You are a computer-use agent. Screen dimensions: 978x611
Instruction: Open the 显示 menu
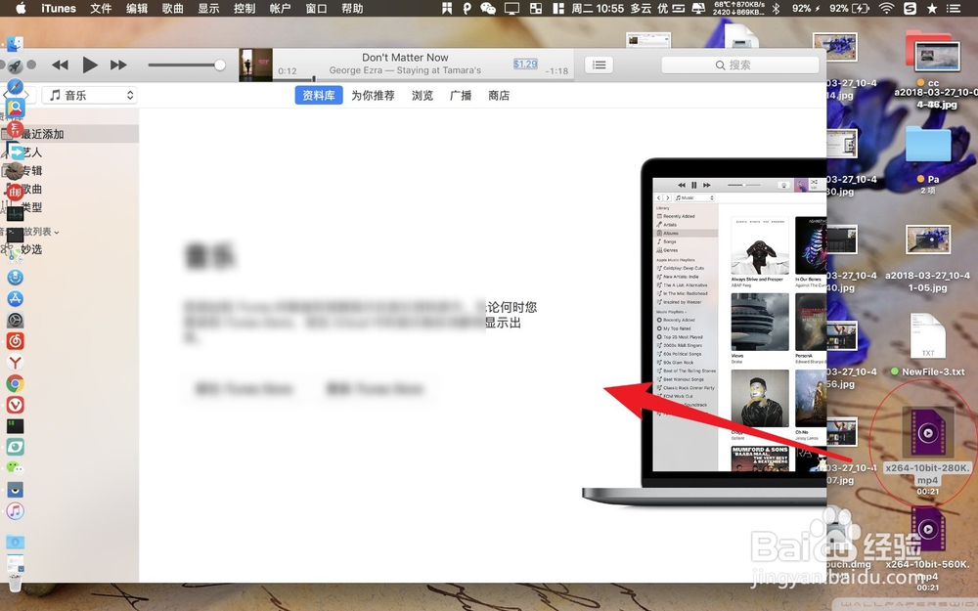(209, 8)
